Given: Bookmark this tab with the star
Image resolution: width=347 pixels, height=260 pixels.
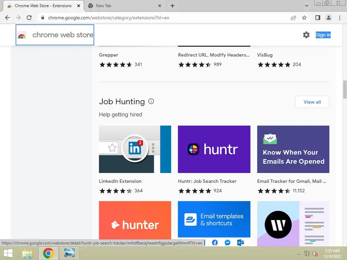Looking at the screenshot, I should (x=304, y=18).
